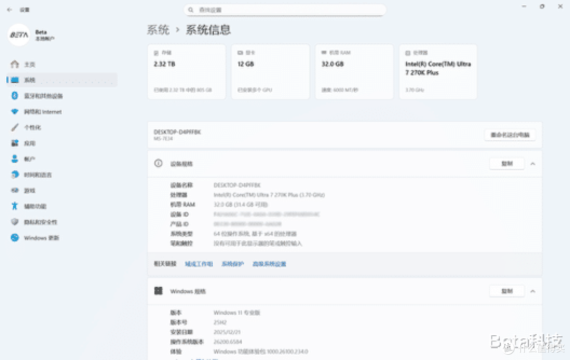
Task: Open the 系统保护 link
Action: [x=233, y=264]
